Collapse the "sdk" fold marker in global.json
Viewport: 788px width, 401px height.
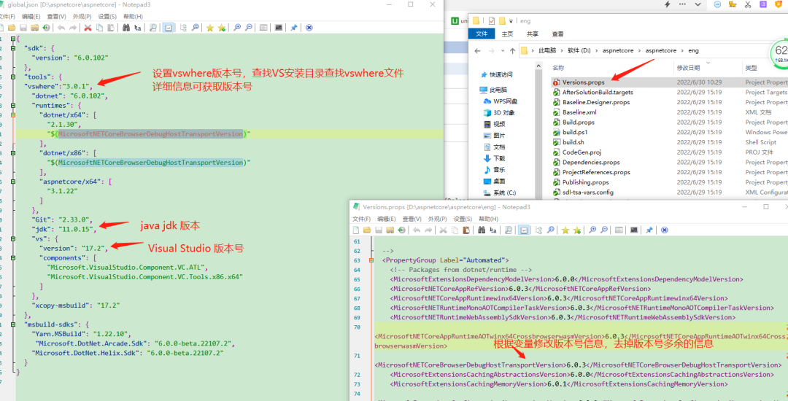point(13,48)
